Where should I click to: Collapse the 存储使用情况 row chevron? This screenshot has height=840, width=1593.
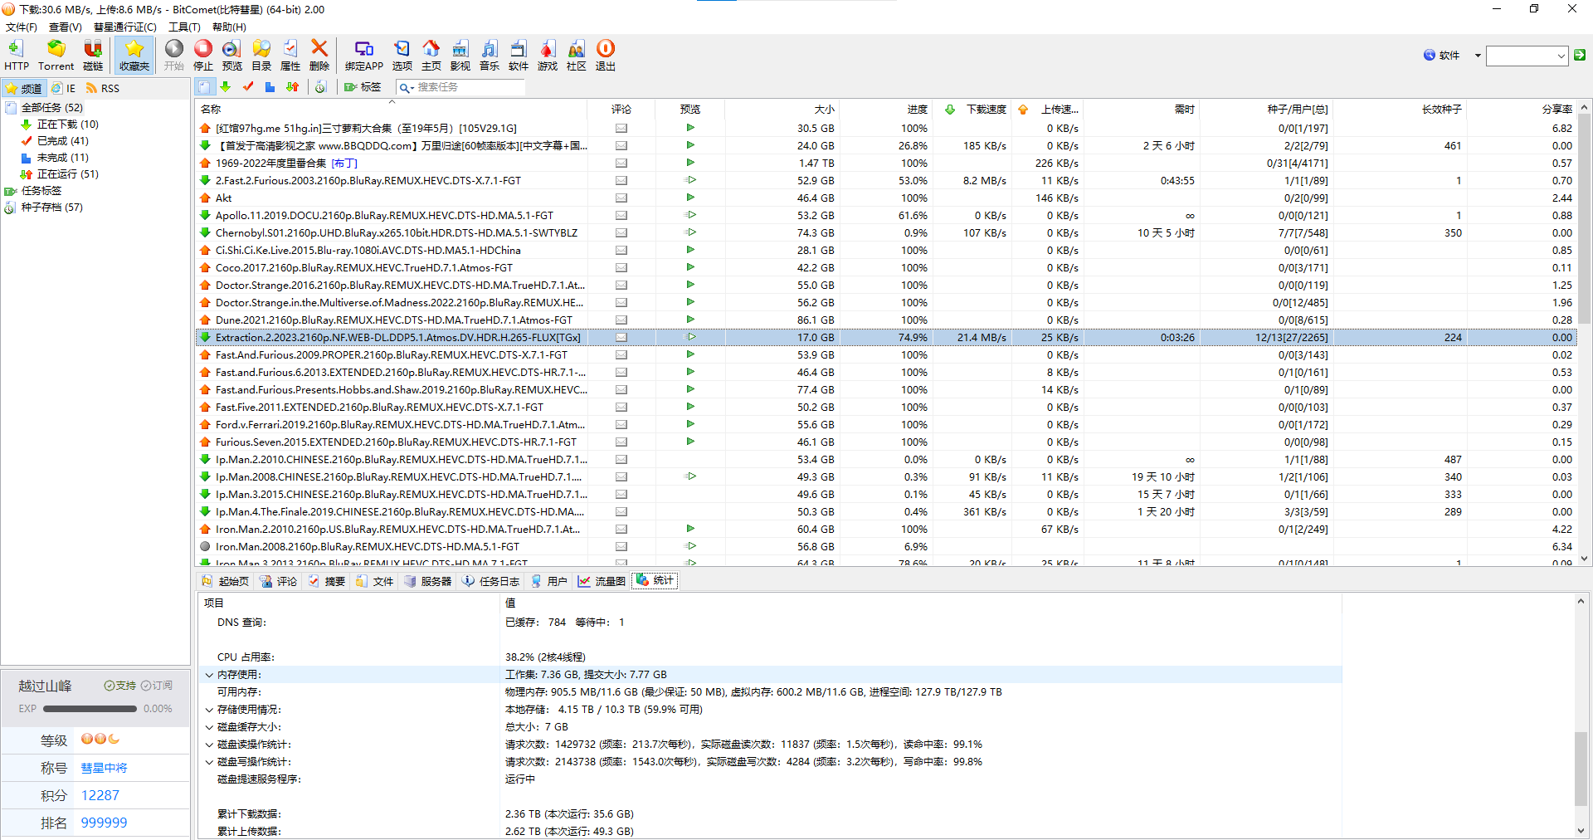[209, 710]
